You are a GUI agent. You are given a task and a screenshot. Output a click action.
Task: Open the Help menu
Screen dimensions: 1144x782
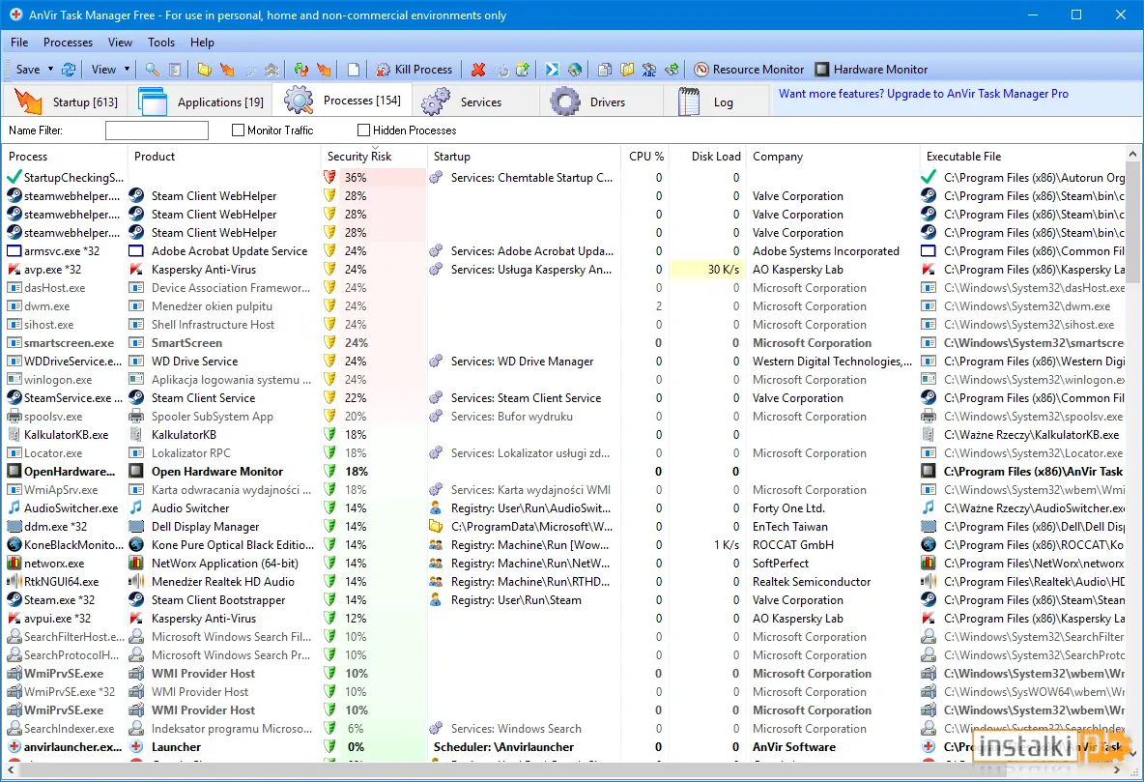tap(202, 43)
